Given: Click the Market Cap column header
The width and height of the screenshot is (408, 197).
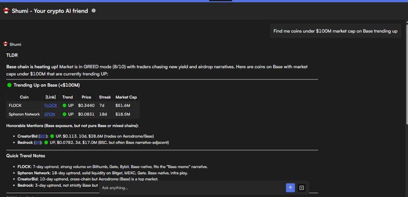Looking at the screenshot, I should 126,97.
